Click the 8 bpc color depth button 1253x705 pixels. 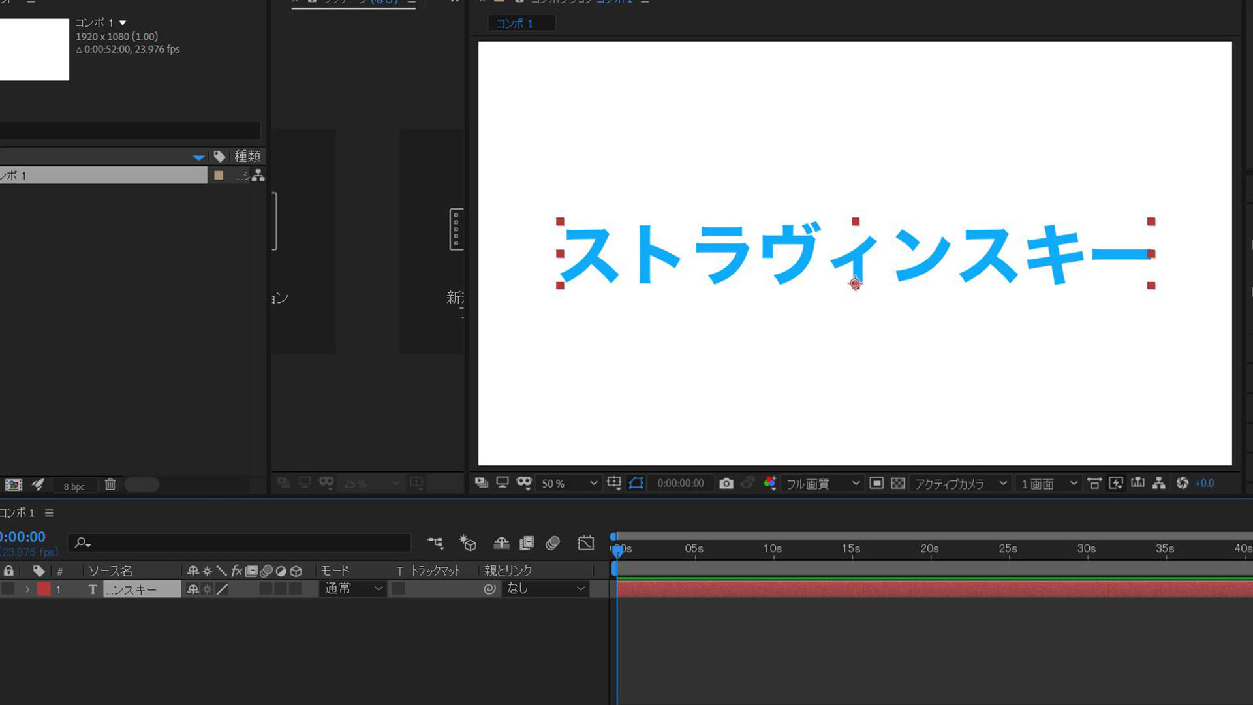[74, 486]
